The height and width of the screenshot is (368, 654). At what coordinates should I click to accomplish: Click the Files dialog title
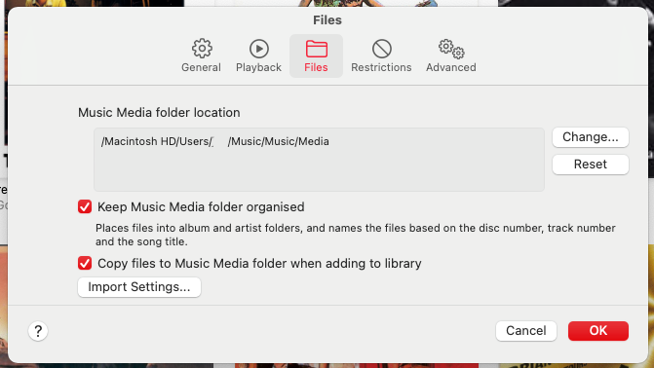tap(327, 20)
